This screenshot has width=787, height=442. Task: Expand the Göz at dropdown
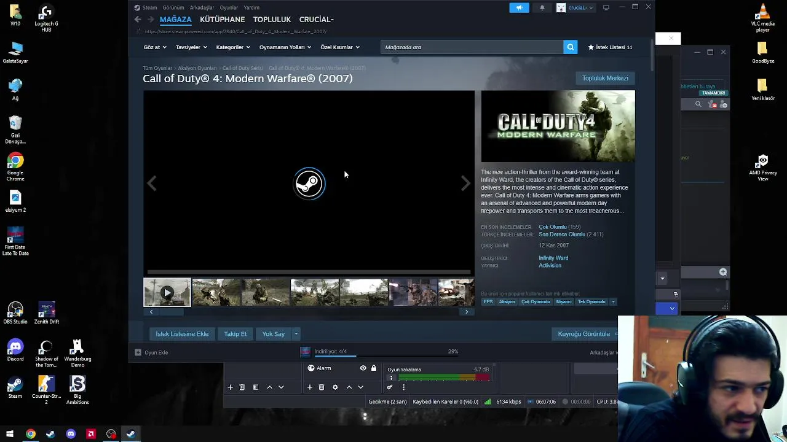click(155, 47)
